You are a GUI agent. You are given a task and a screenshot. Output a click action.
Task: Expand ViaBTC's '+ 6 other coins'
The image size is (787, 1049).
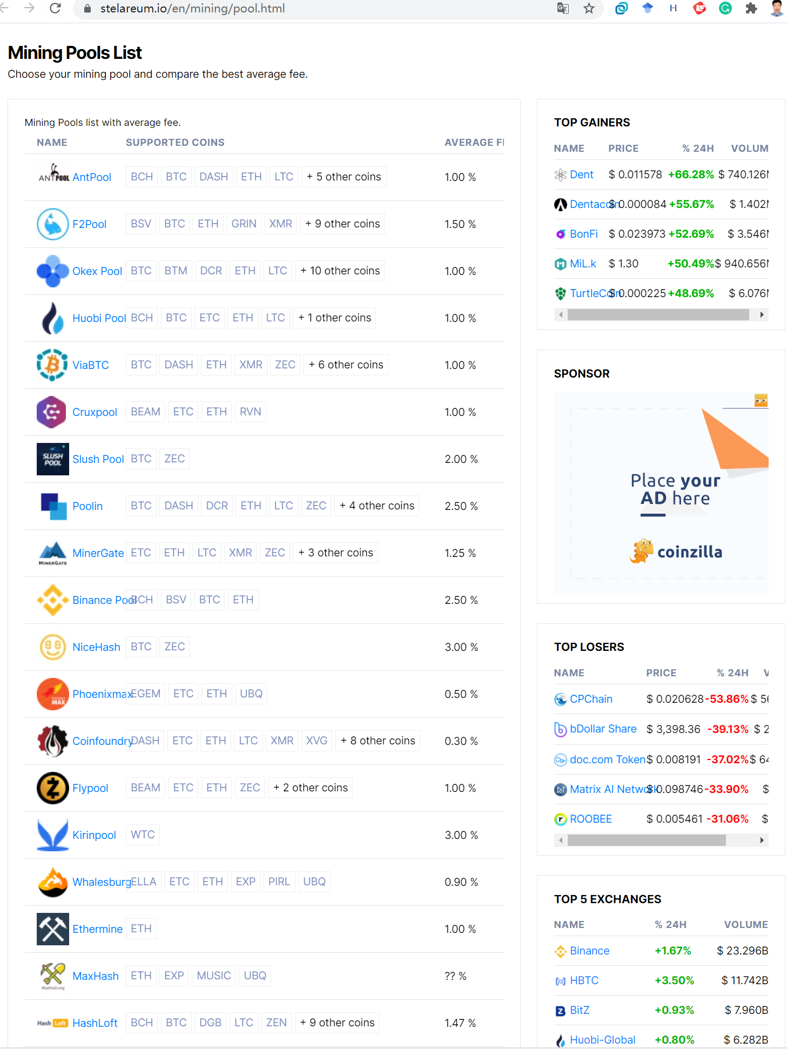pyautogui.click(x=346, y=365)
